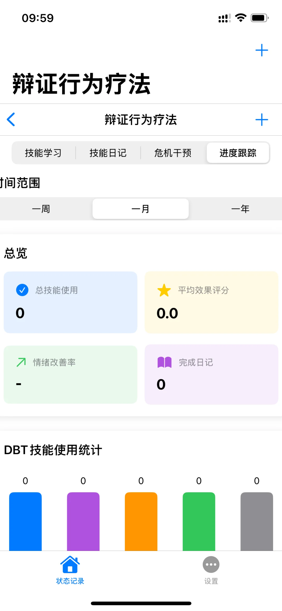
Task: Tap the large 辩证行为疗法 page title
Action: (x=81, y=84)
